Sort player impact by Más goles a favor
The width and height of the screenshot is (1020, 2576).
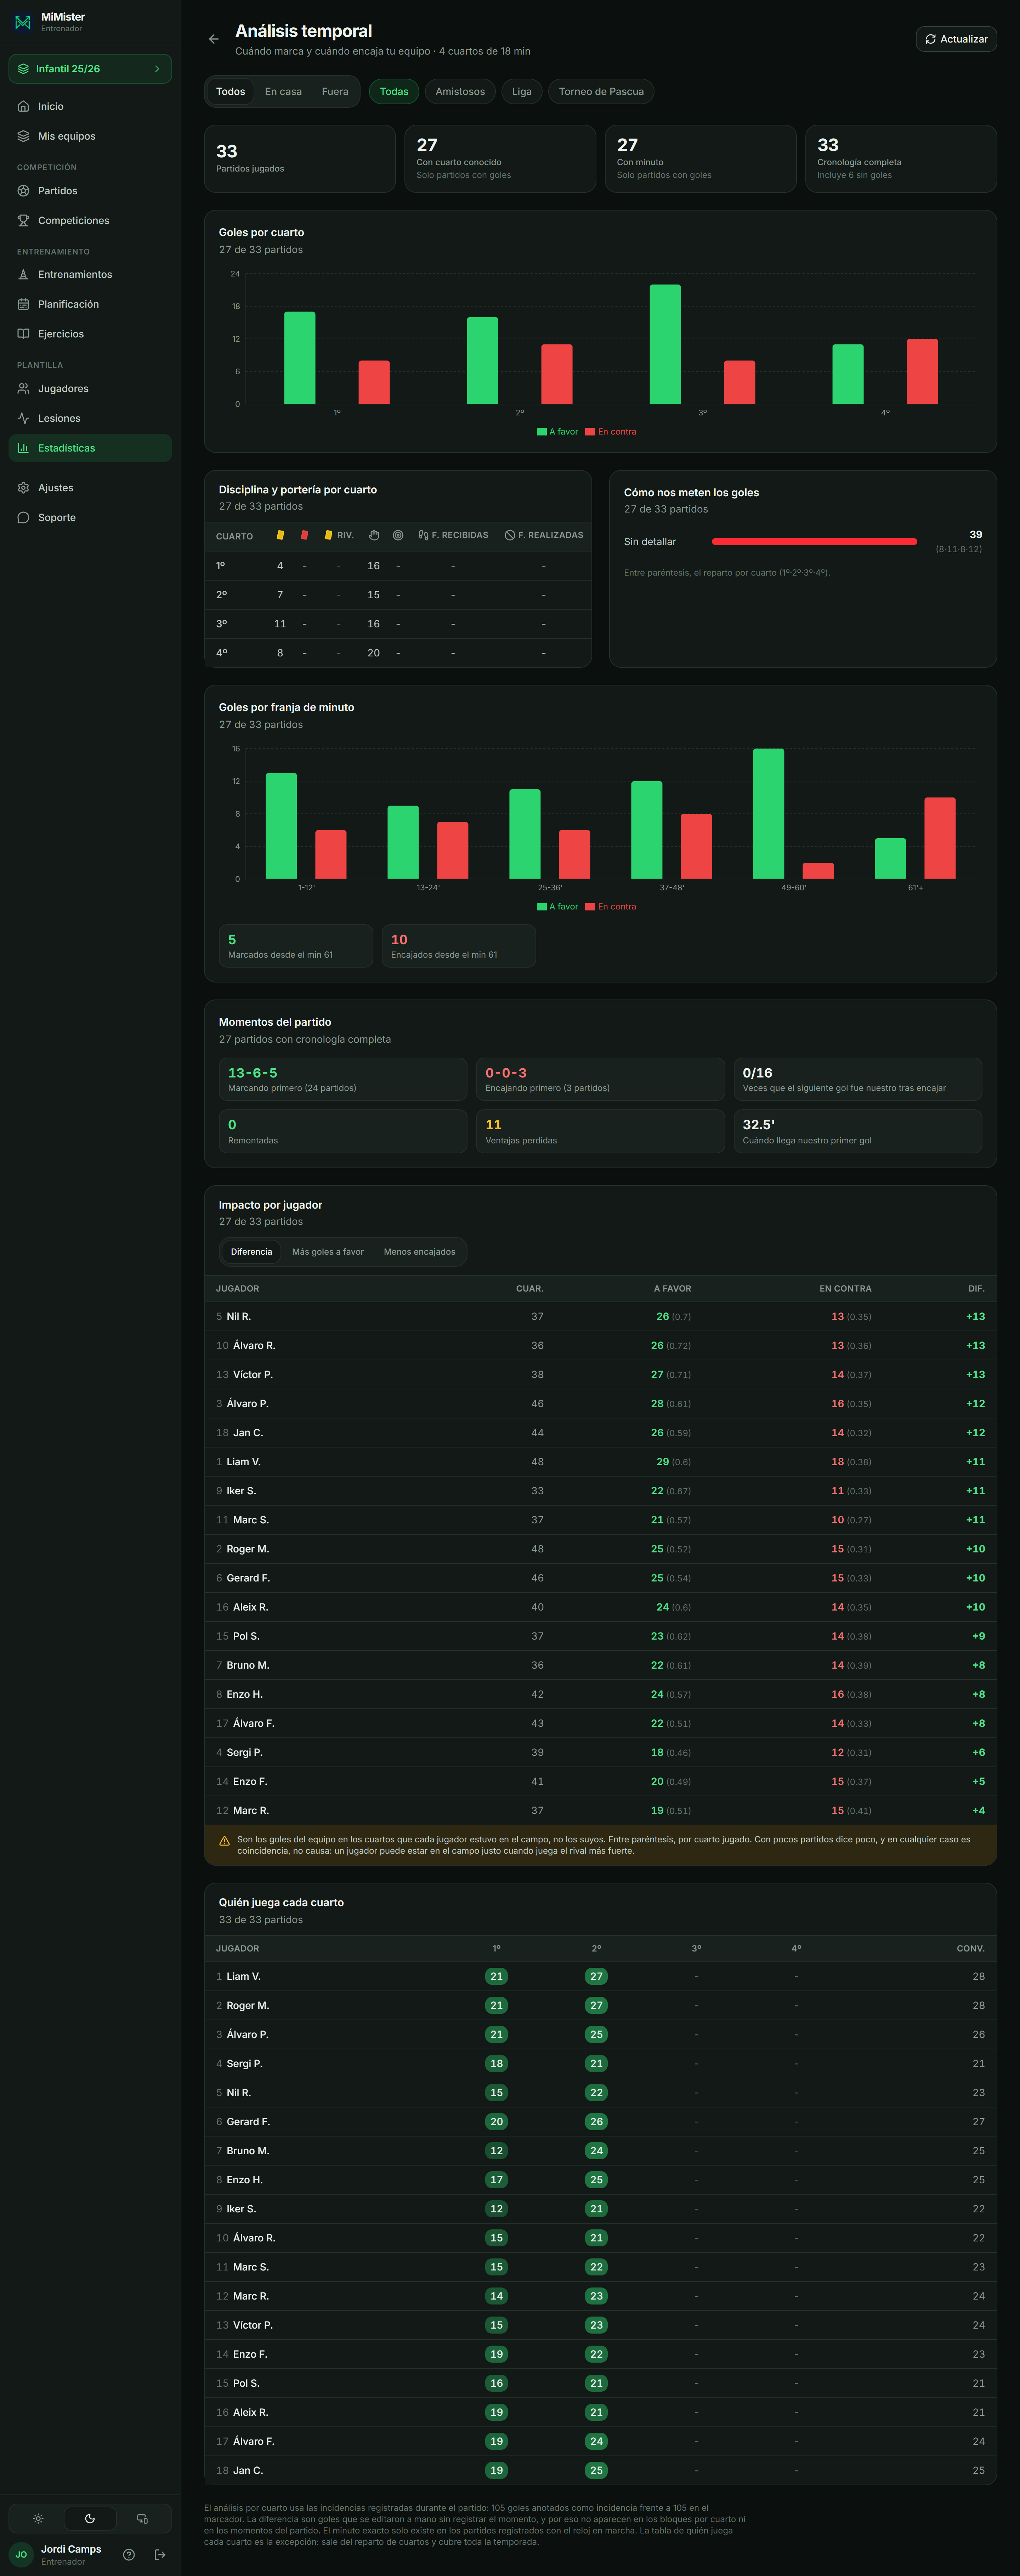point(328,1252)
